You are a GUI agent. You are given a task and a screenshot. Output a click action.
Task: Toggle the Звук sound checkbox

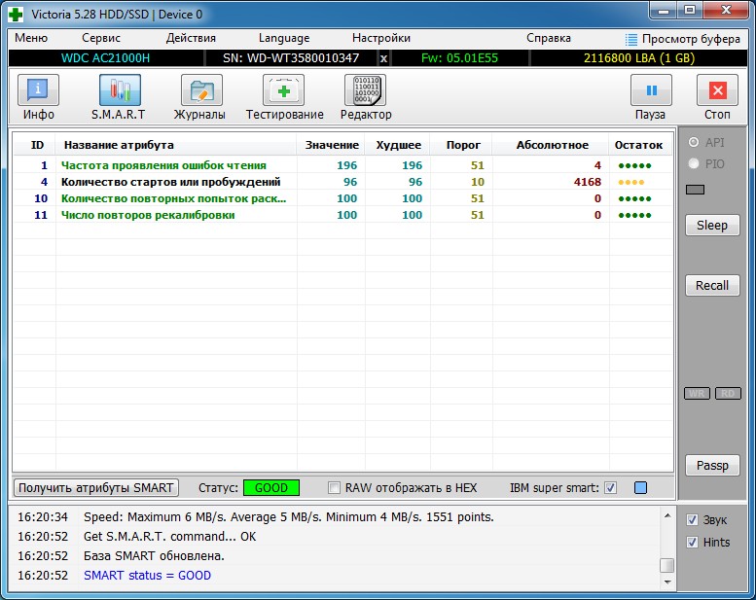[692, 519]
